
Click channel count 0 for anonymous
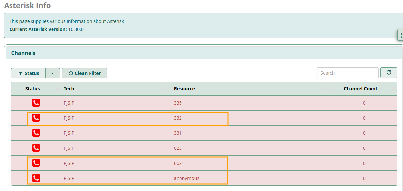pos(364,178)
